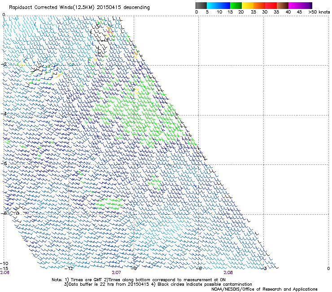
Task: Select the '-9' longitude axis label
Action: coord(135,269)
